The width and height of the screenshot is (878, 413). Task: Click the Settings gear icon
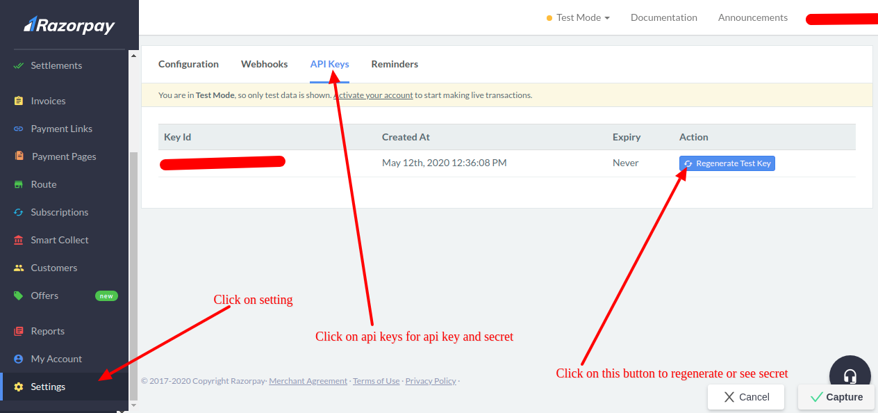[x=19, y=387]
